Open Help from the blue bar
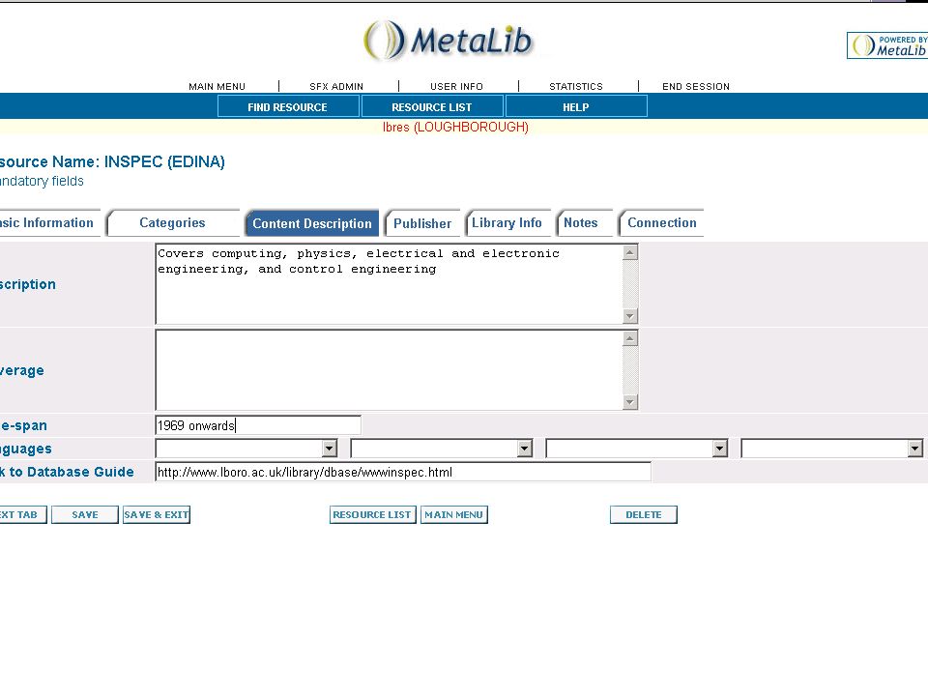Viewport: 928px width, 696px height. [x=576, y=107]
